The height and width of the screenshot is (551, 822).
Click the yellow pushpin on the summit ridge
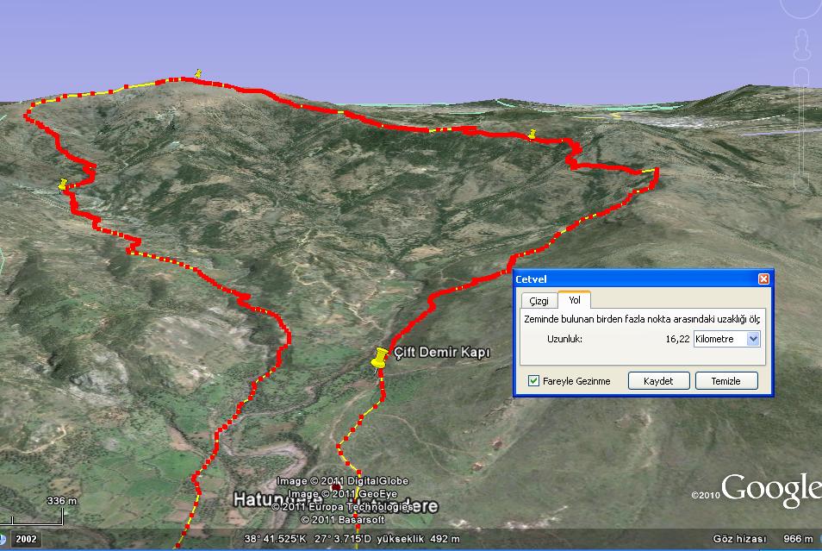[x=198, y=74]
